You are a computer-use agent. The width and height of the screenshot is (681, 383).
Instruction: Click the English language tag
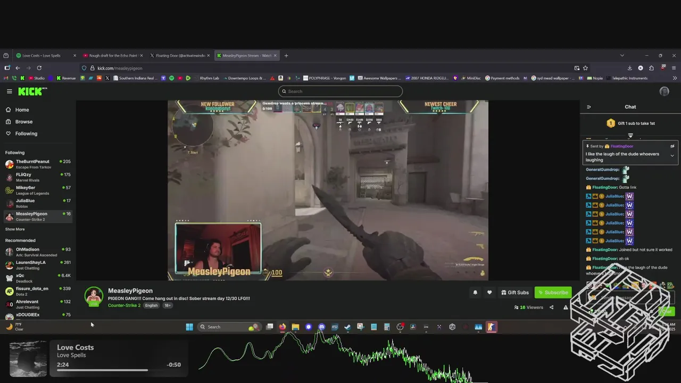[x=152, y=305]
